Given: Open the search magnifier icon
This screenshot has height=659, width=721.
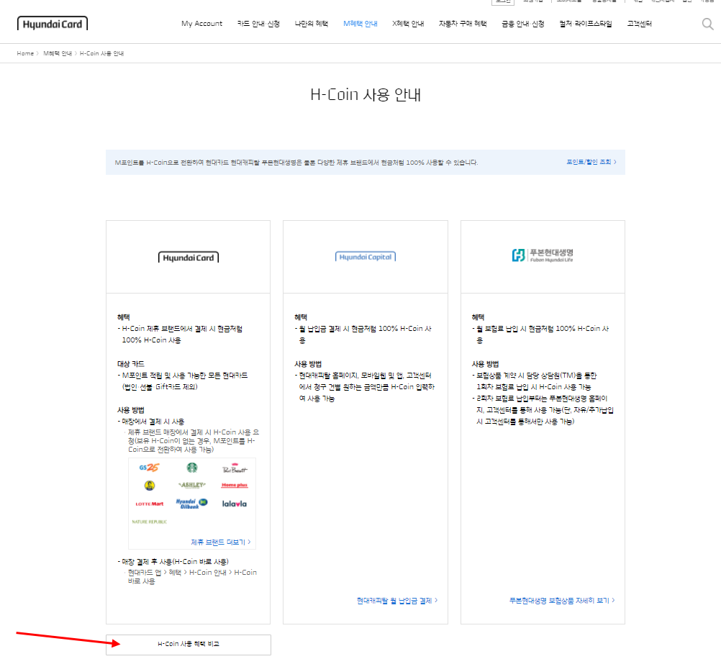Looking at the screenshot, I should 707,24.
